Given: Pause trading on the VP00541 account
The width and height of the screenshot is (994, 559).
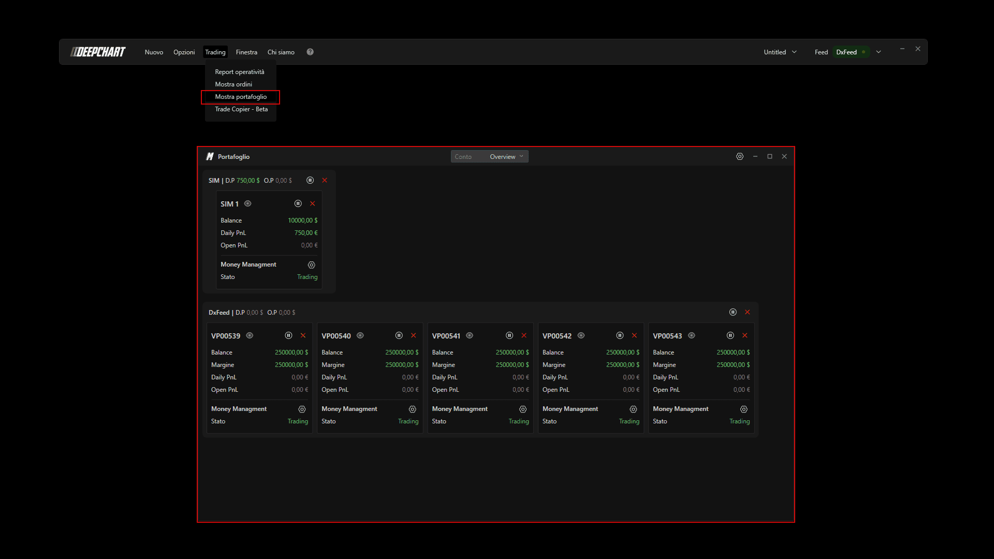Looking at the screenshot, I should pyautogui.click(x=509, y=335).
